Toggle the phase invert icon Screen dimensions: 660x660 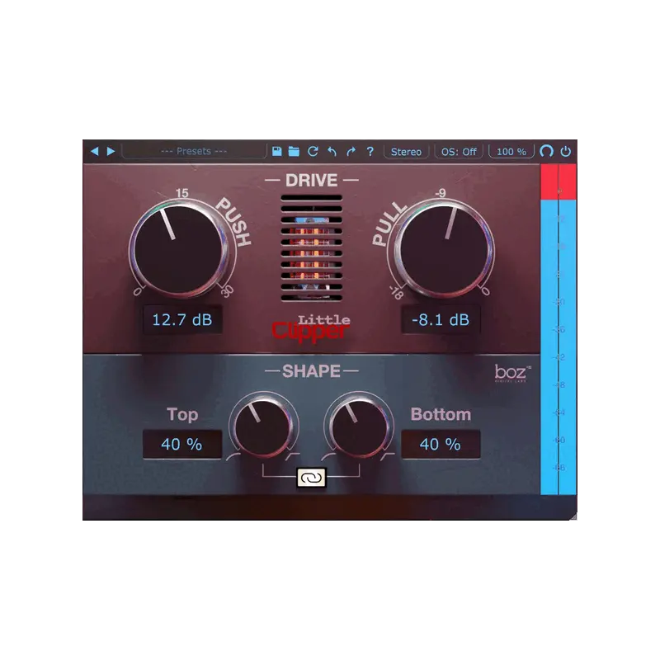click(x=546, y=151)
